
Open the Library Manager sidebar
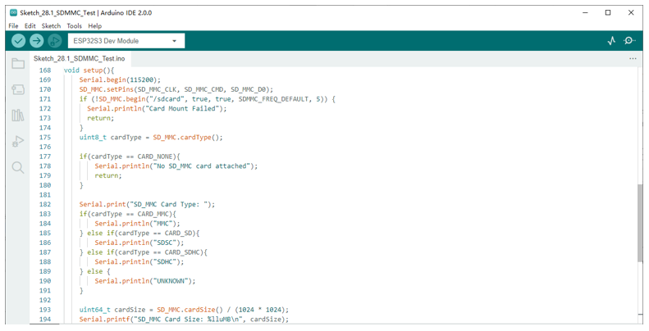(18, 115)
